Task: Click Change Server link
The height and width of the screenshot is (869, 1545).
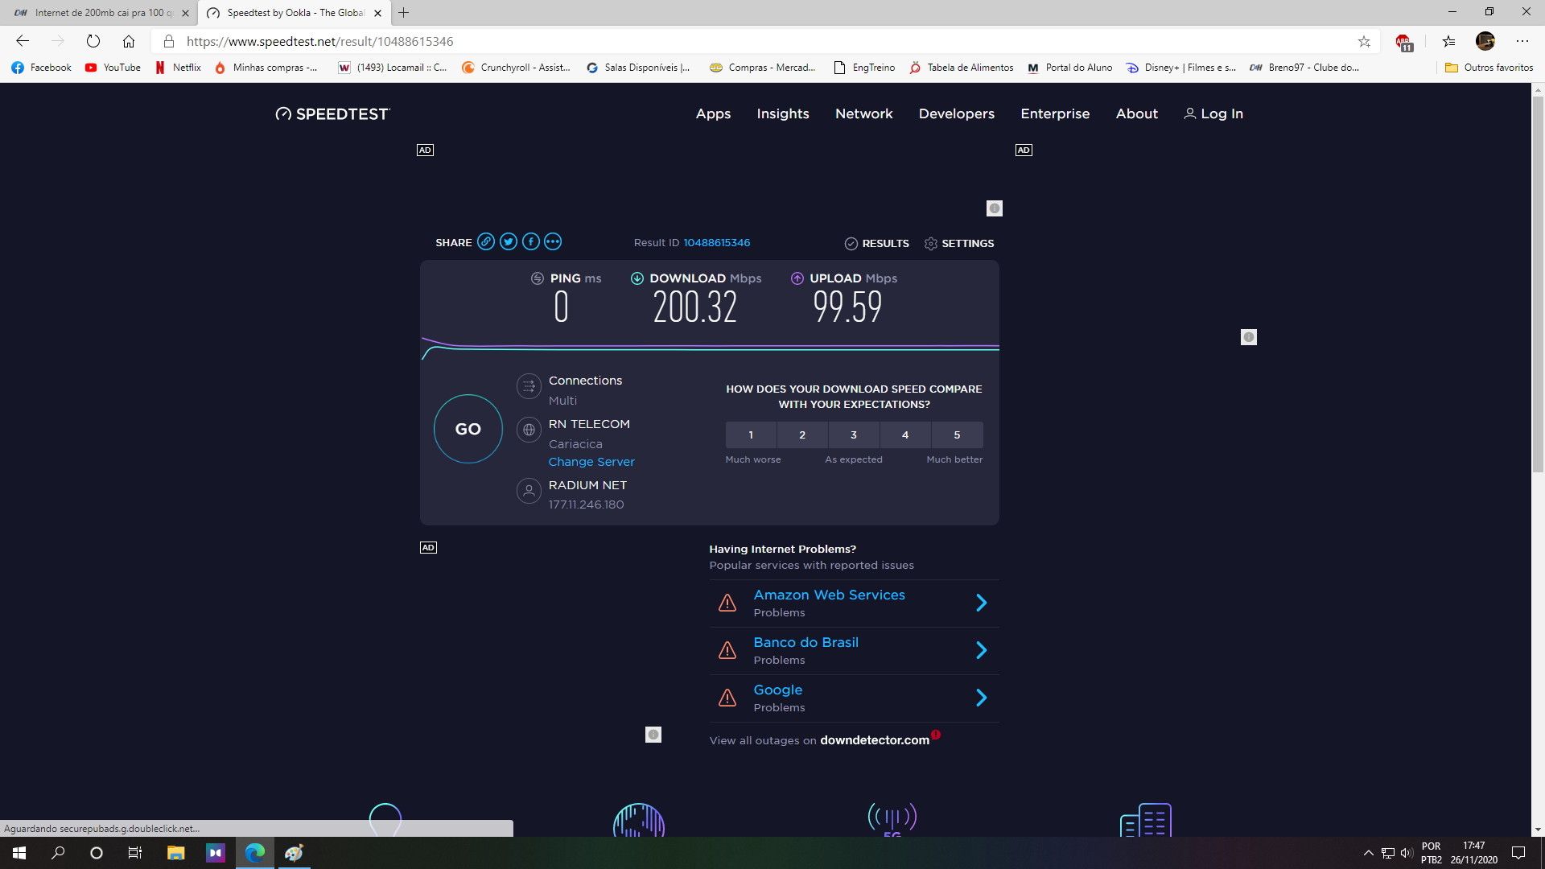Action: pos(591,462)
